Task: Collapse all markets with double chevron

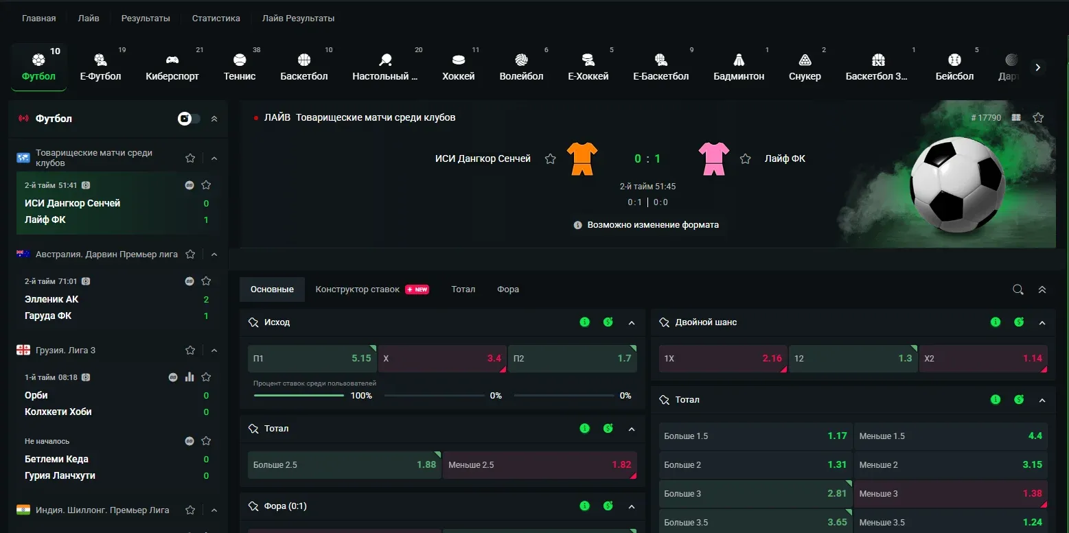Action: tap(1042, 289)
